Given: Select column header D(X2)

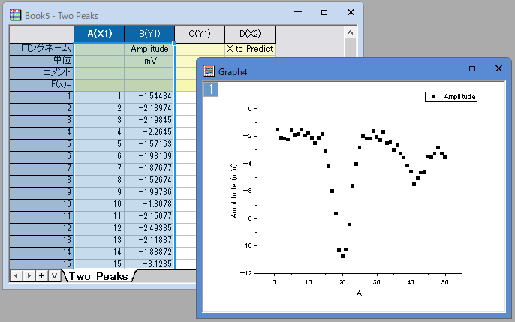Looking at the screenshot, I should pyautogui.click(x=250, y=34).
